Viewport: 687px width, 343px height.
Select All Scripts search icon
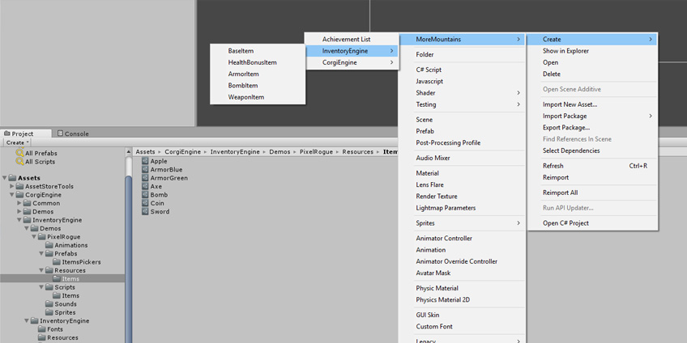tap(19, 162)
